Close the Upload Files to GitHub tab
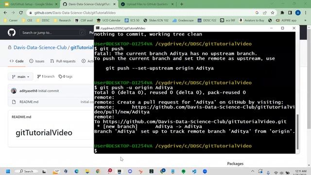Image resolution: width=311 pixels, height=175 pixels. (x=173, y=4)
